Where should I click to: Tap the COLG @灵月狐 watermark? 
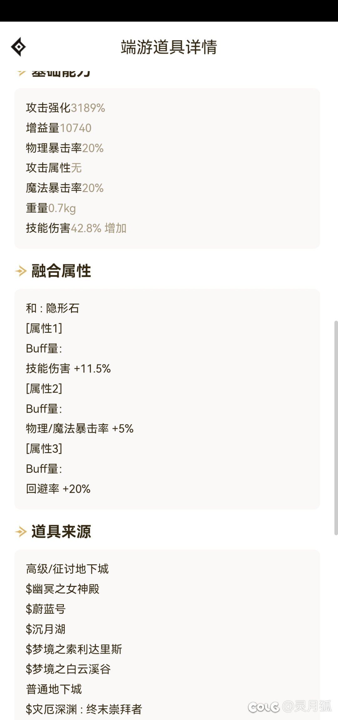pyautogui.click(x=289, y=706)
